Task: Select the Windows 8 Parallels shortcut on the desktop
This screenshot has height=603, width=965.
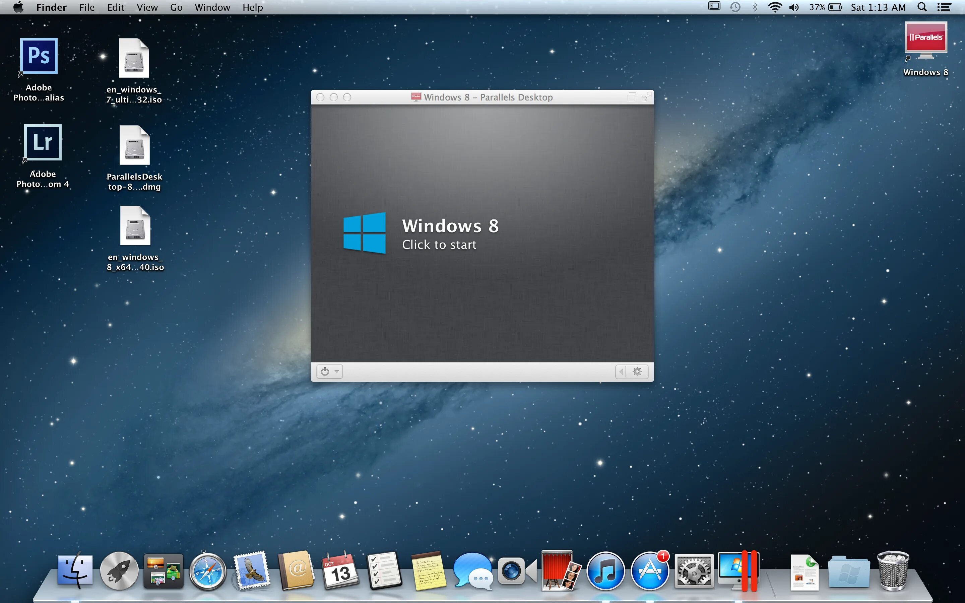Action: (x=925, y=49)
